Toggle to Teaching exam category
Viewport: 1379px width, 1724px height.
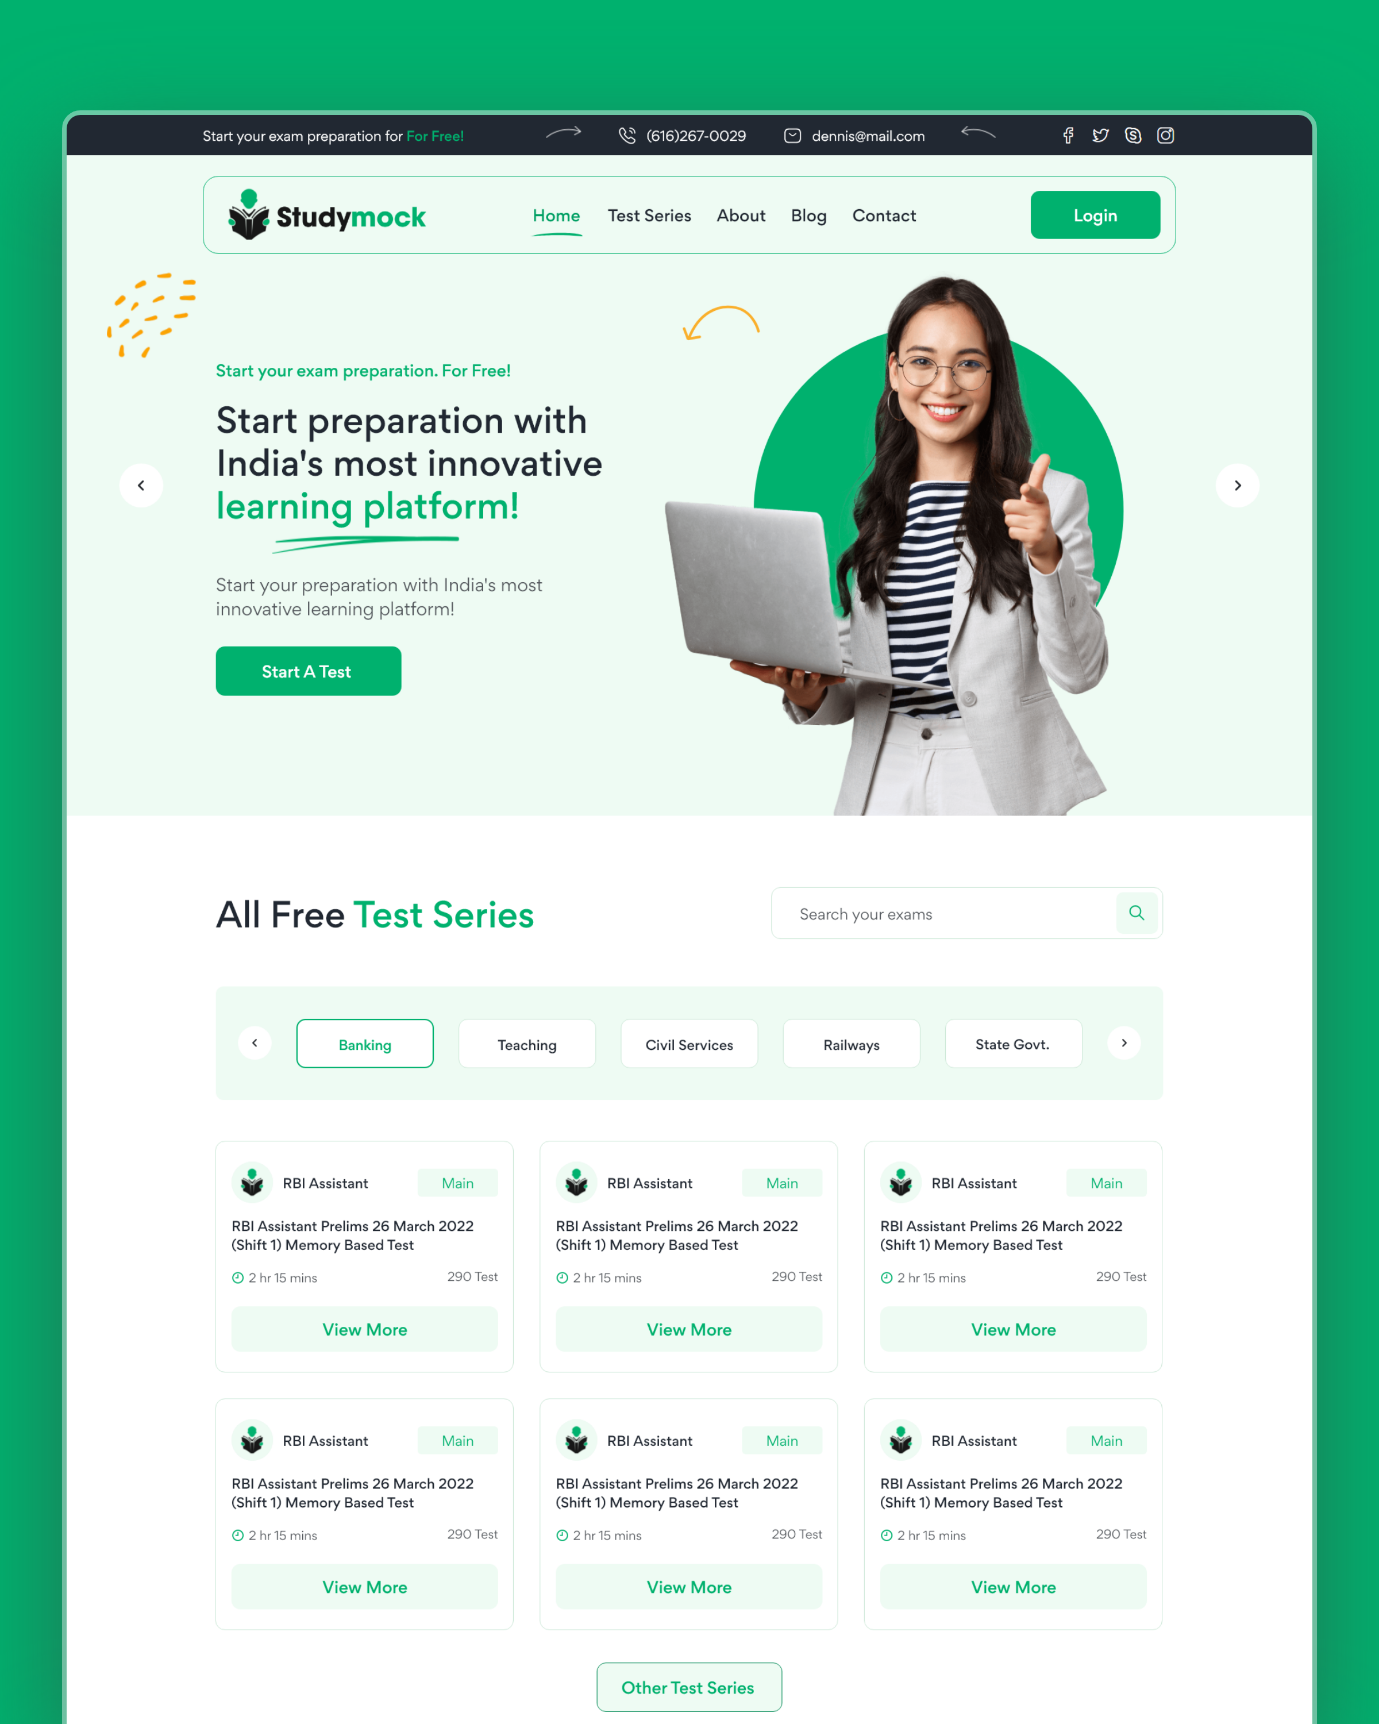tap(526, 1043)
